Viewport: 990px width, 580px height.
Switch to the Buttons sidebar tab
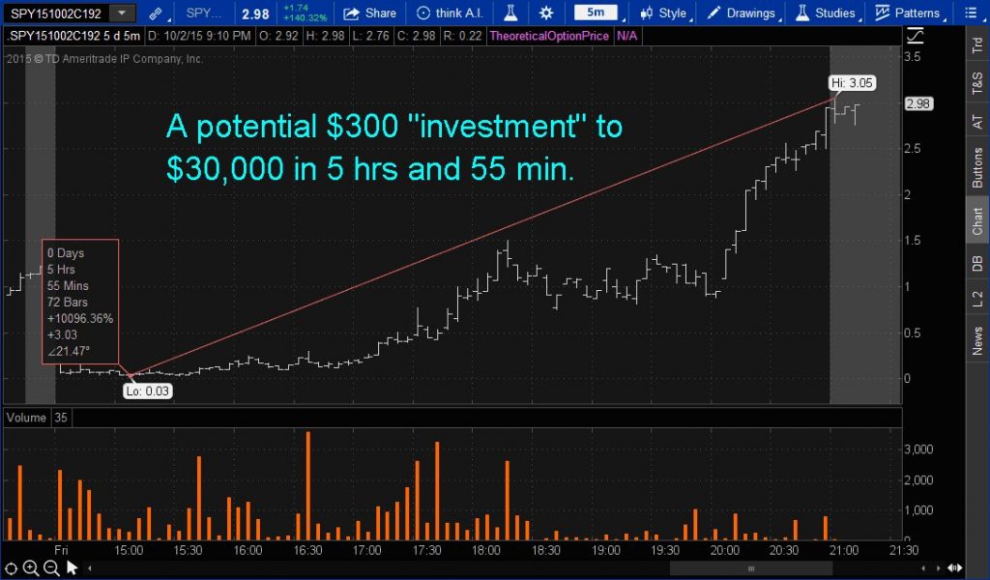977,167
